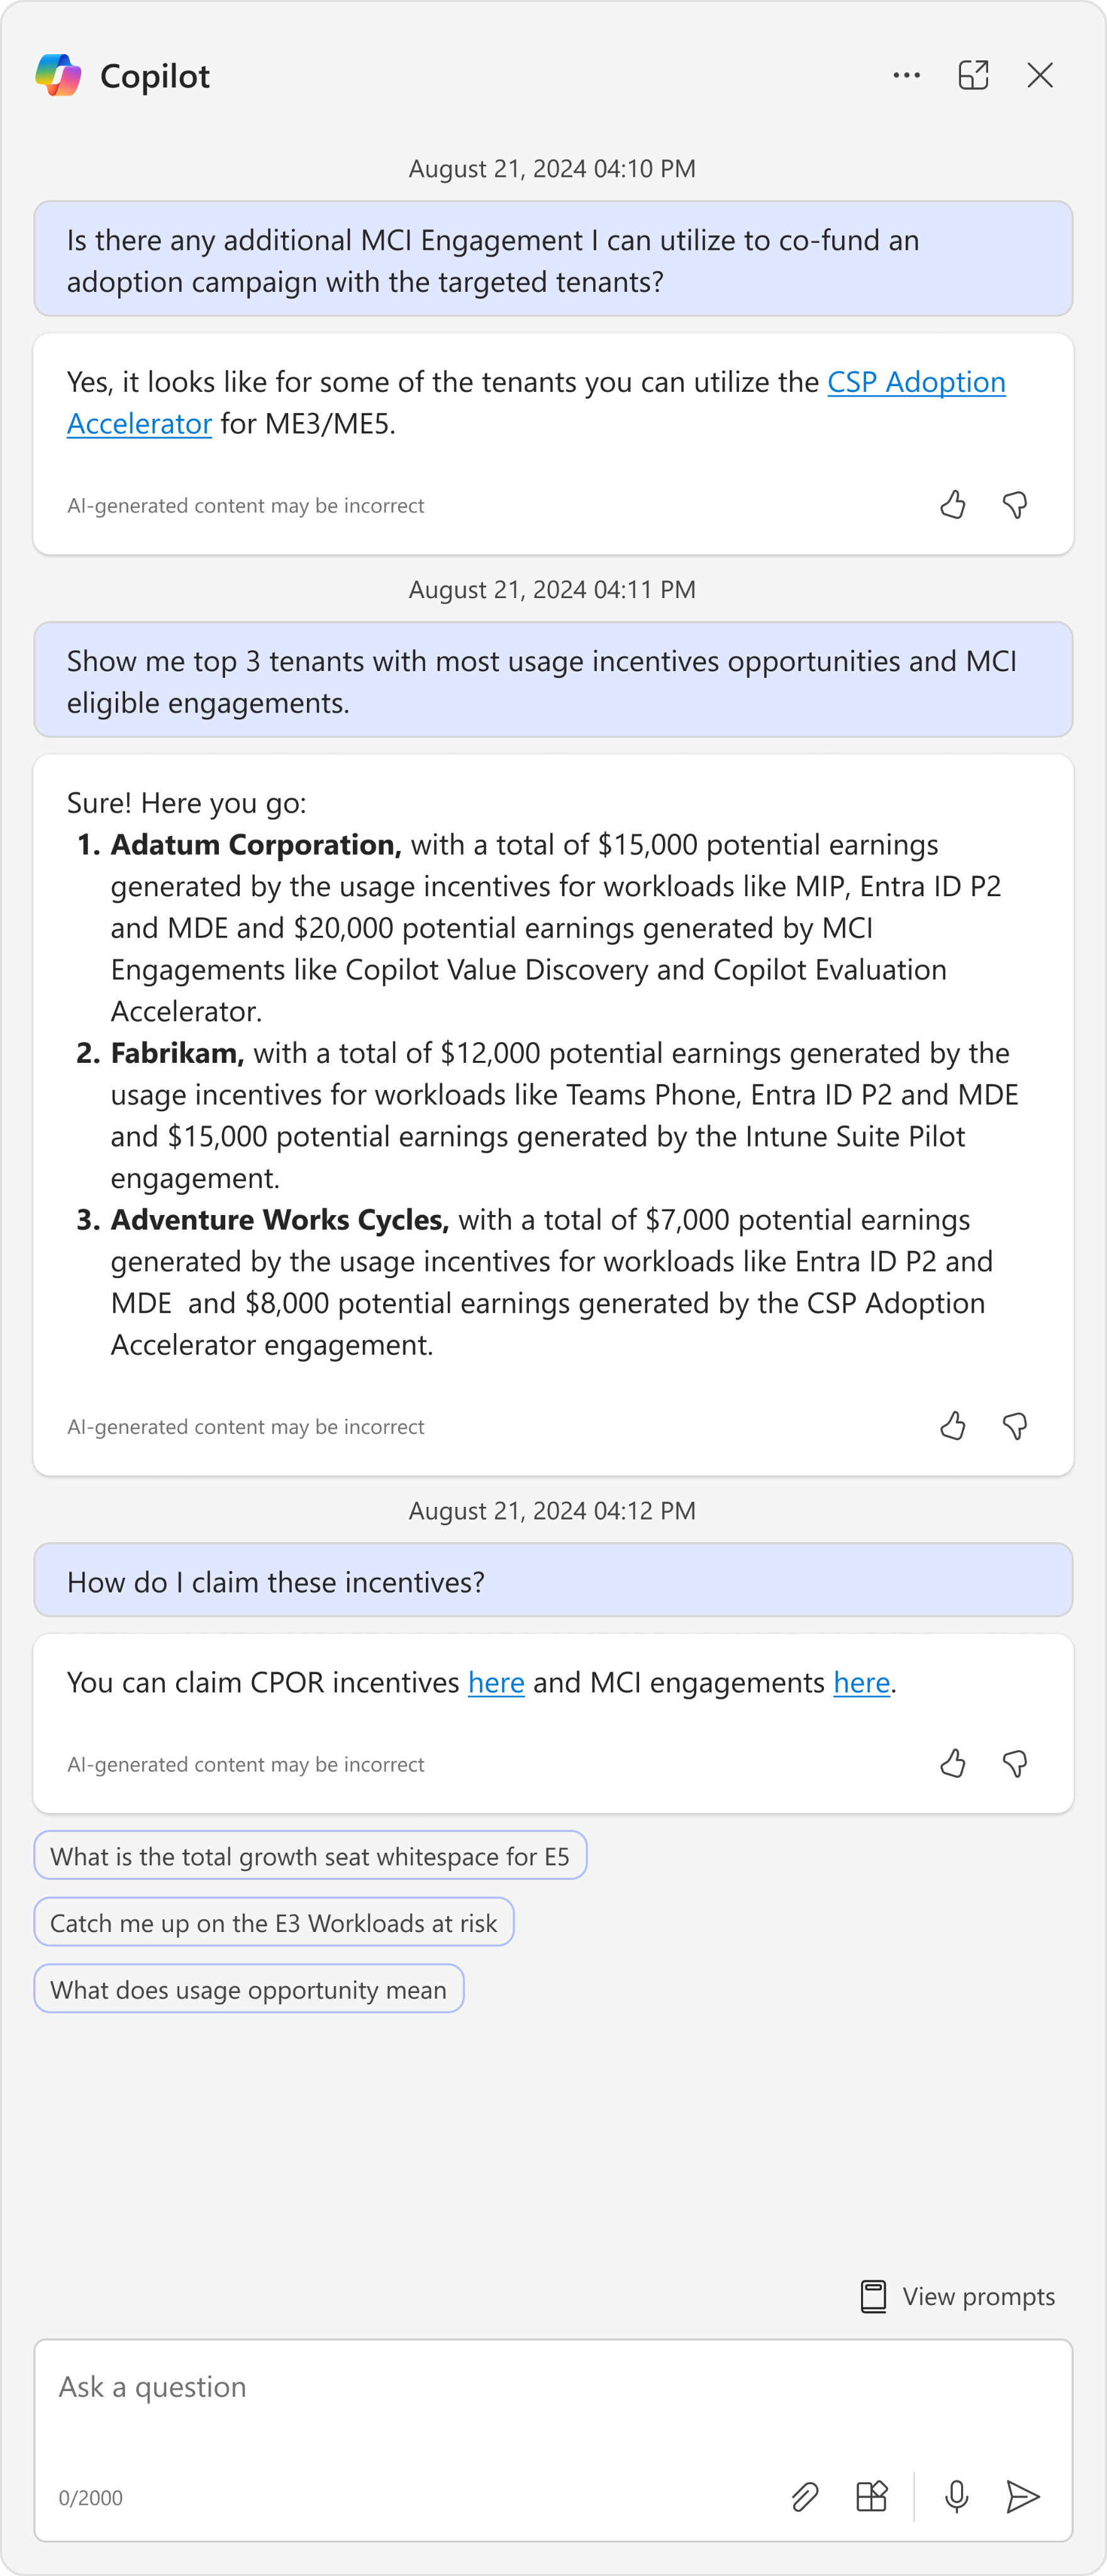Pop out the Copilot panel

(973, 75)
